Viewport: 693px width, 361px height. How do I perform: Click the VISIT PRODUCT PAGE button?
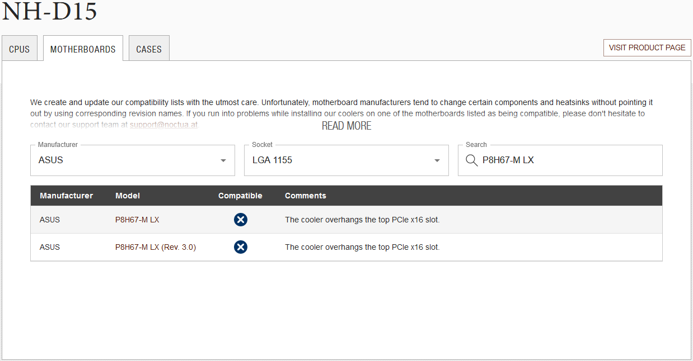click(x=647, y=47)
